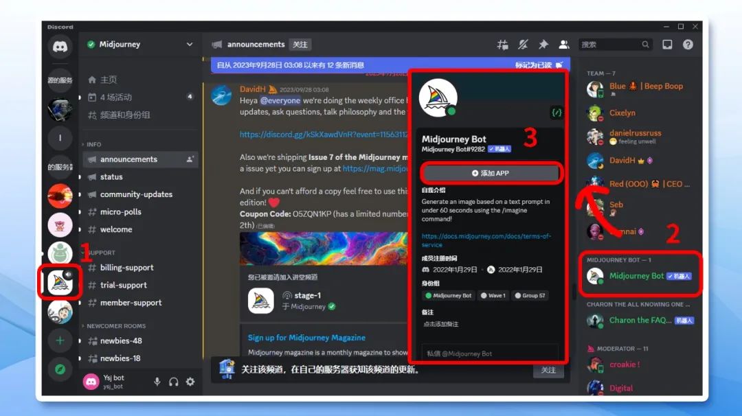742x416 pixels.
Task: Click the colorful magazine cover image
Action: click(x=324, y=249)
